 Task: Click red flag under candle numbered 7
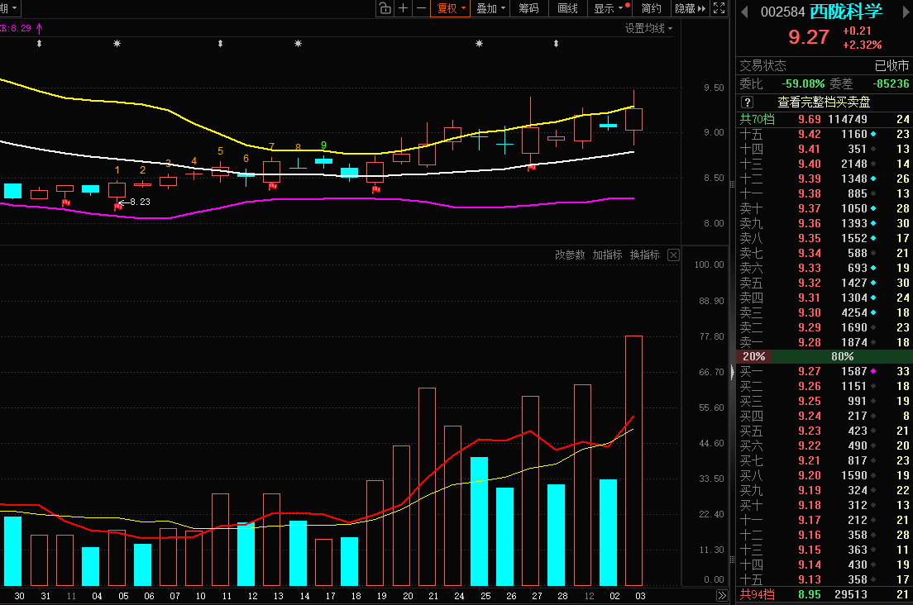[x=273, y=186]
